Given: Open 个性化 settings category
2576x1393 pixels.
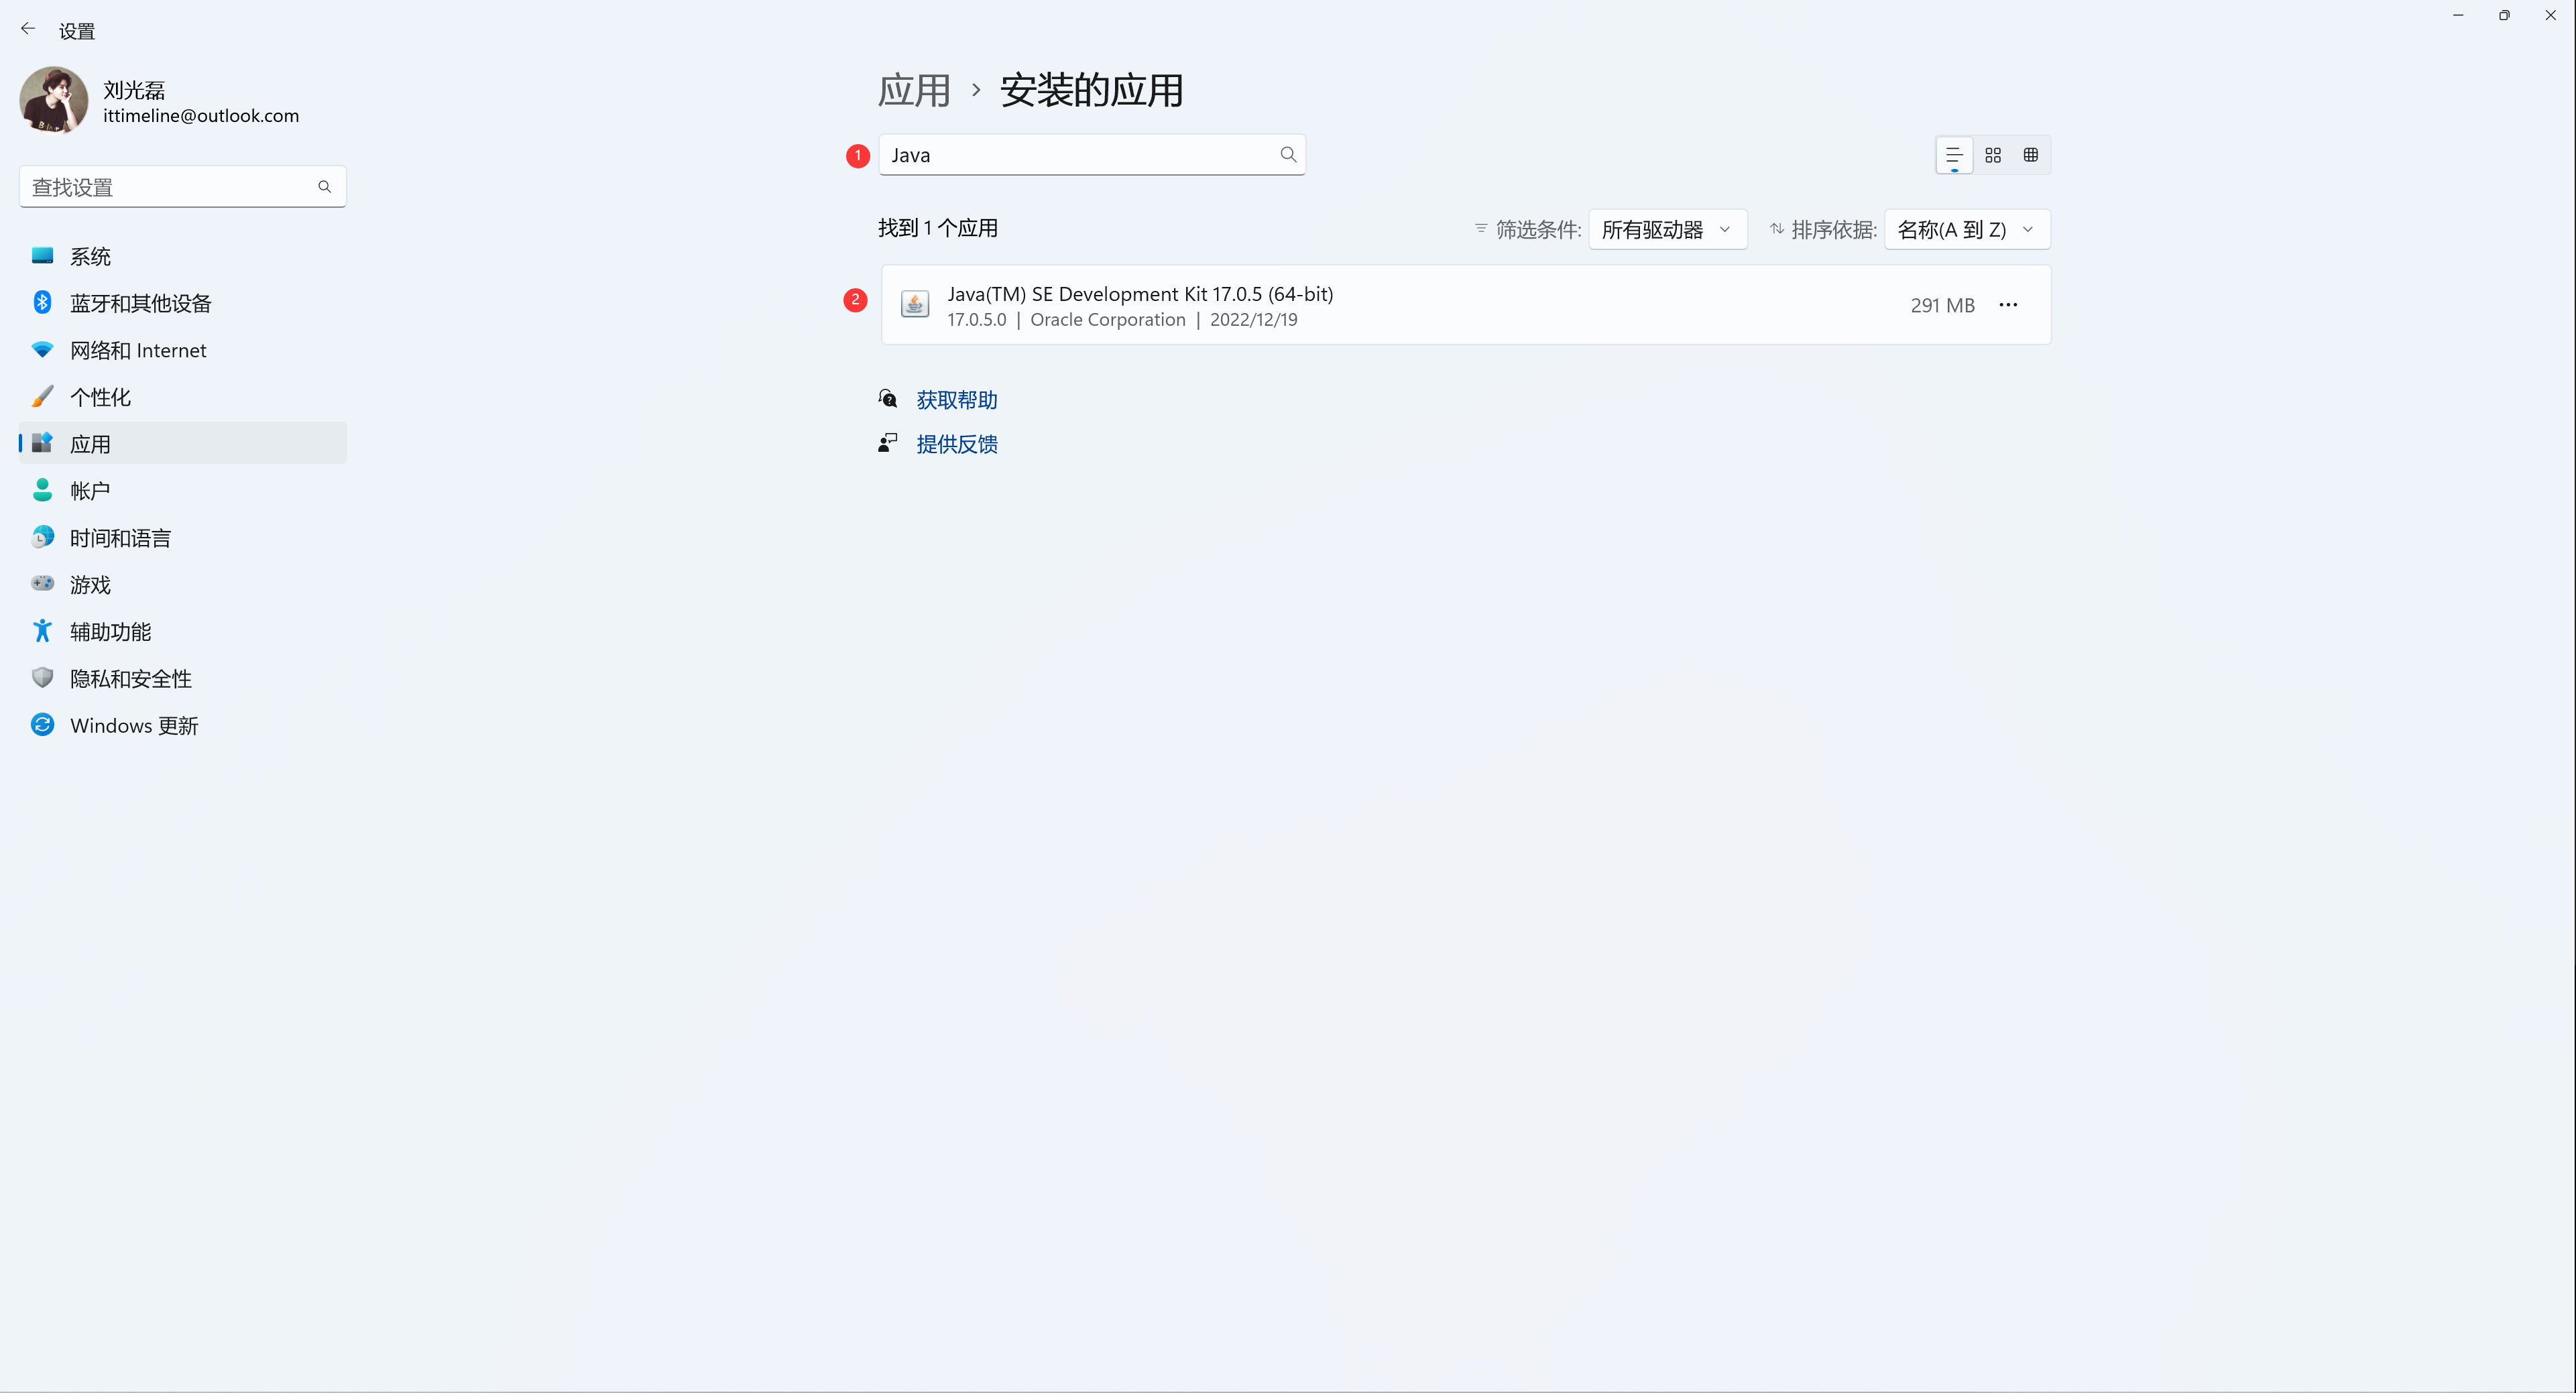Looking at the screenshot, I should [x=182, y=397].
